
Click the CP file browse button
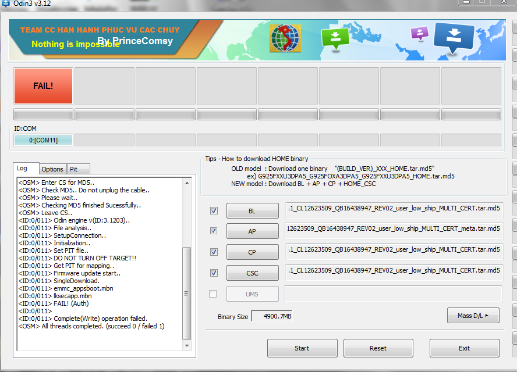tap(252, 252)
